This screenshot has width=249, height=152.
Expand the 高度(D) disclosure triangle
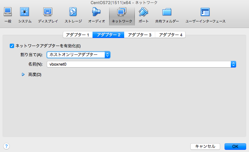(x=23, y=74)
